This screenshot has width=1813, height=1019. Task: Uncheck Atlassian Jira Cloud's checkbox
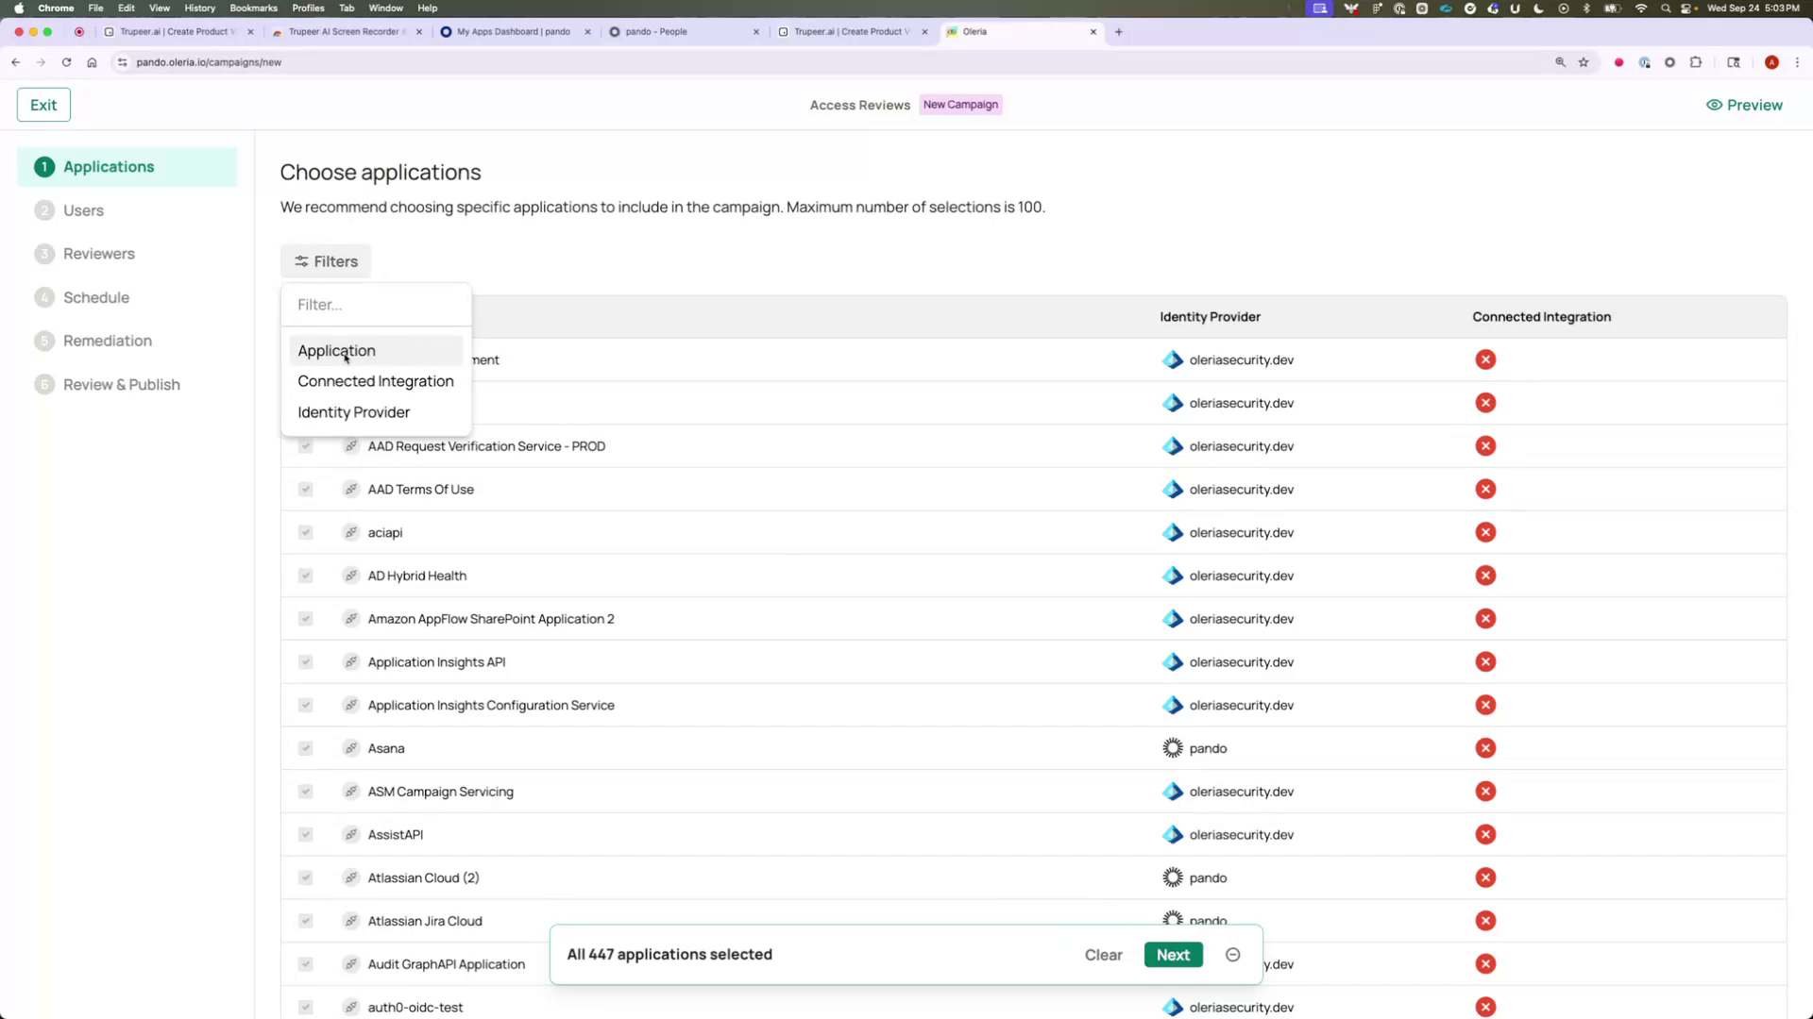305,921
